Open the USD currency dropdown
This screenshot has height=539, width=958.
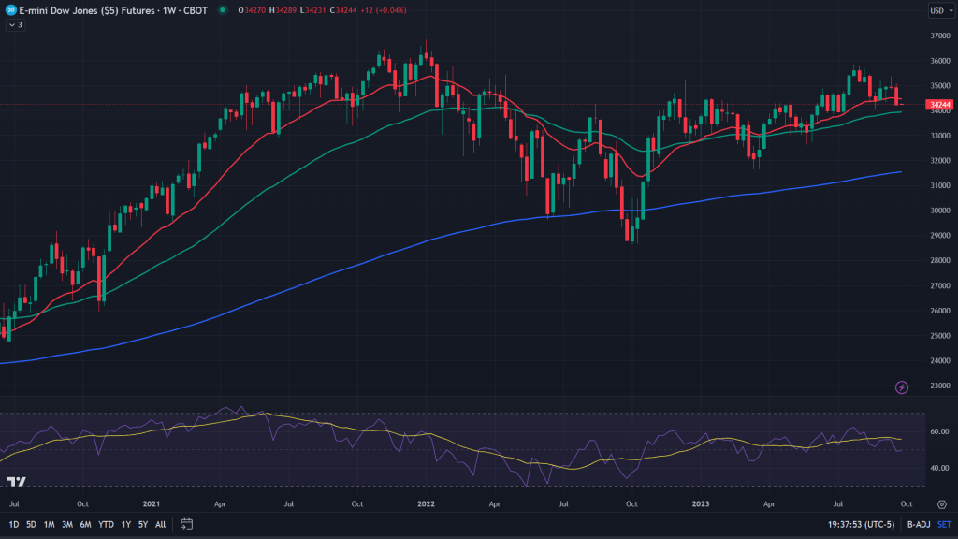(938, 10)
